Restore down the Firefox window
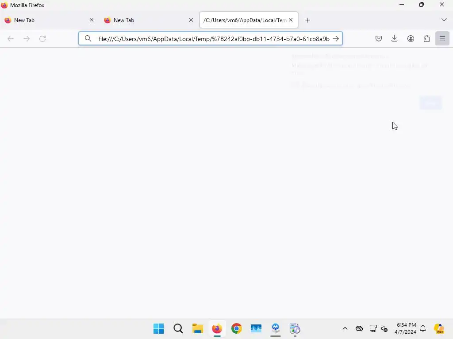This screenshot has height=339, width=453. (x=422, y=4)
